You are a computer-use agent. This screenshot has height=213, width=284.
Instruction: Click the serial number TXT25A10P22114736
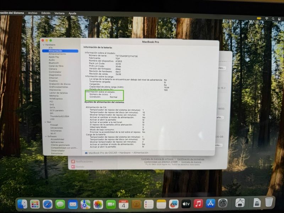(x=126, y=56)
